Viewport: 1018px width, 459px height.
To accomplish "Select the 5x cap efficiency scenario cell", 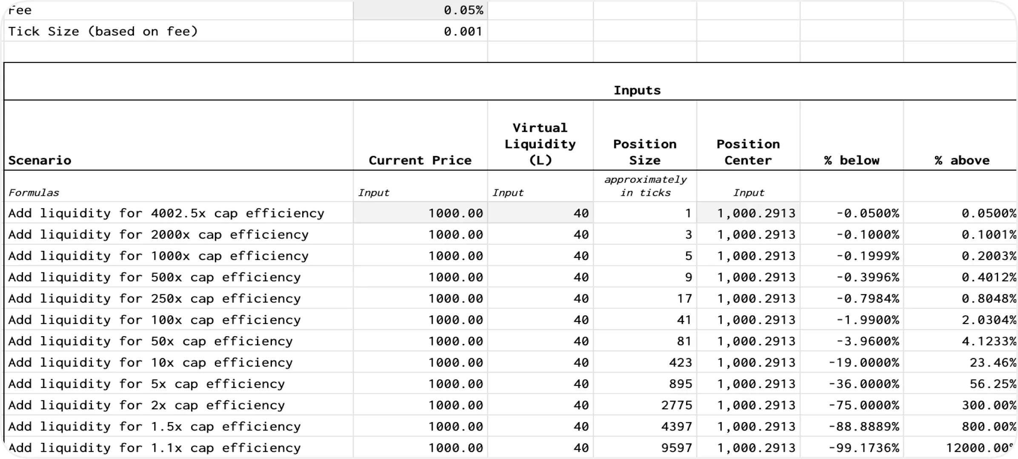I will (178, 383).
